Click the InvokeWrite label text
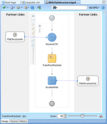Screen dimensions: 107x124 tap(52, 87)
